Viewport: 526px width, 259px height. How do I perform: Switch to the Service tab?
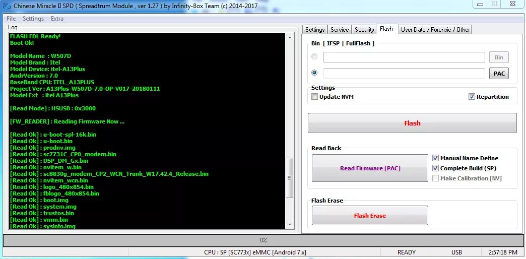pos(340,30)
